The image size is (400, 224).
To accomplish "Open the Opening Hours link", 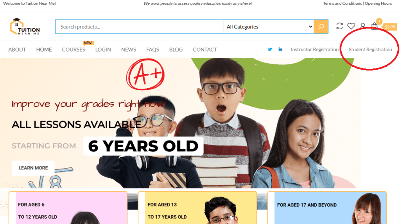I will pyautogui.click(x=378, y=3).
